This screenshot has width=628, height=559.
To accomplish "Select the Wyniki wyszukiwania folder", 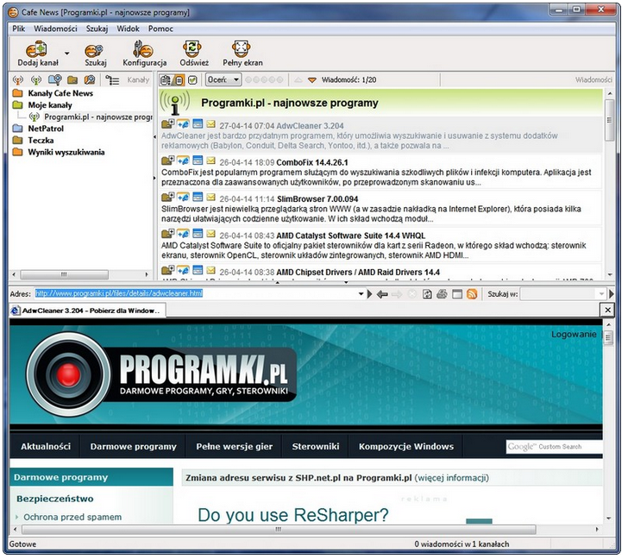I will [66, 152].
